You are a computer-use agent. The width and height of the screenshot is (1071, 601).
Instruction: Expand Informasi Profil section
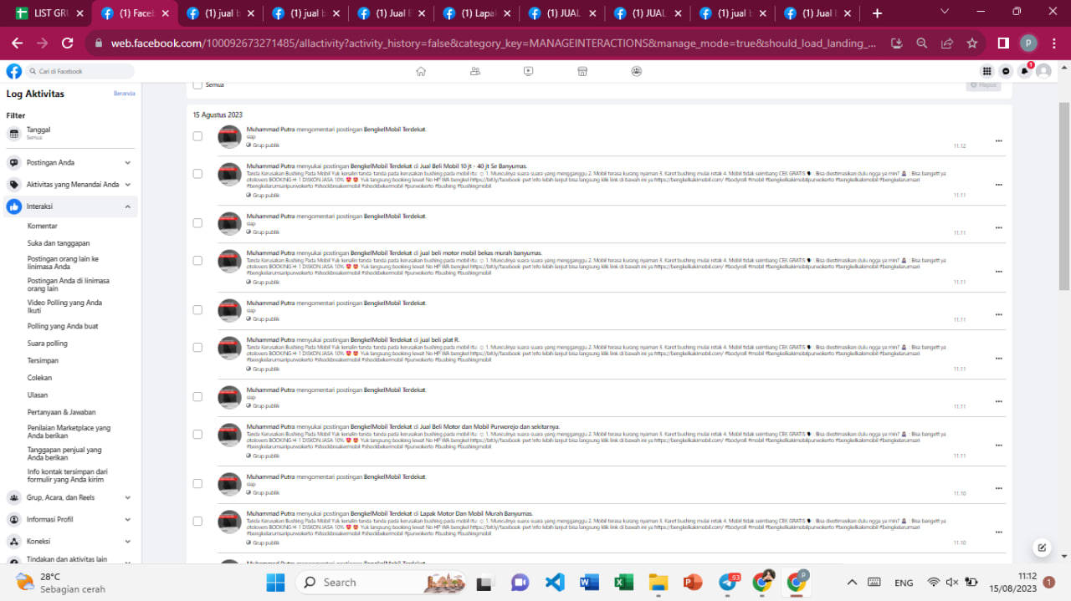(x=71, y=519)
